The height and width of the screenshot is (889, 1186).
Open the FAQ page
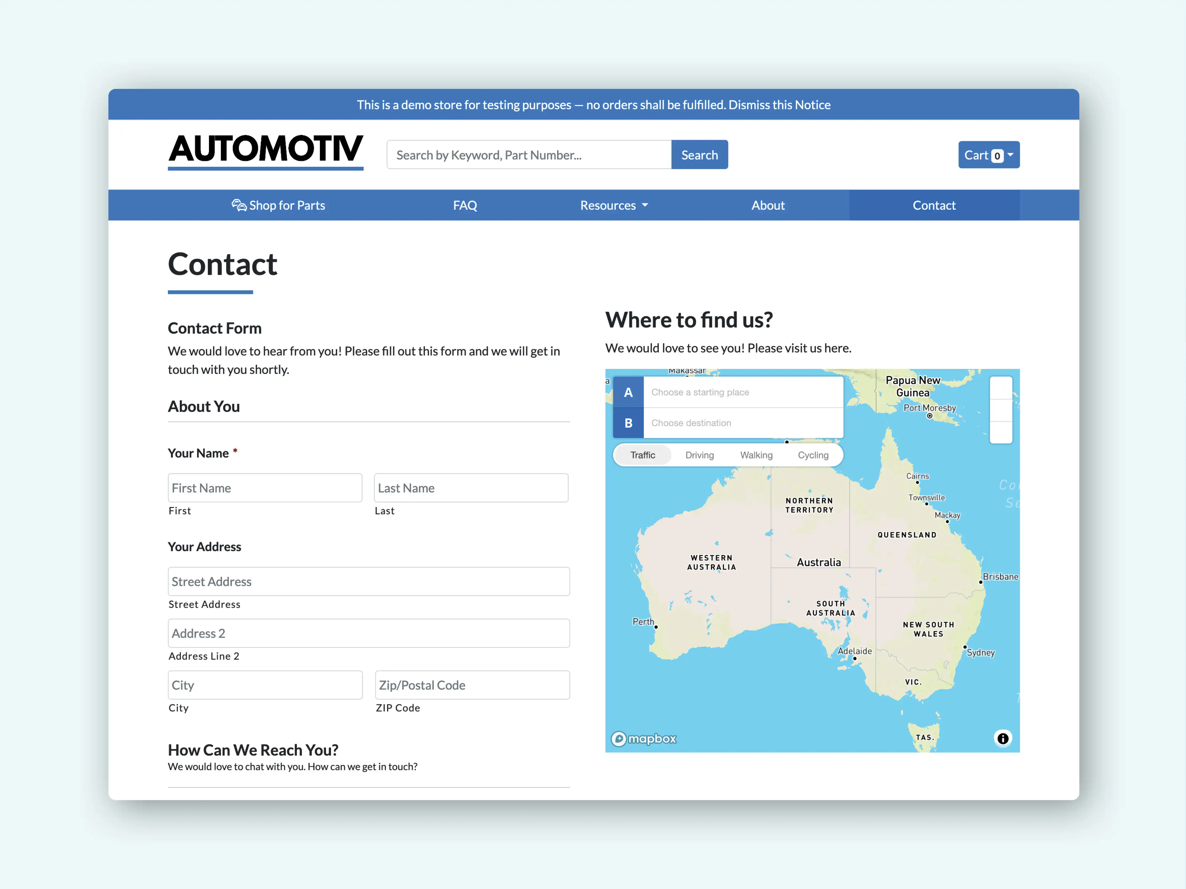465,205
